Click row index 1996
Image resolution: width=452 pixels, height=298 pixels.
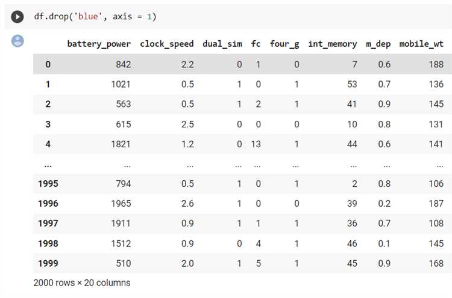[48, 204]
